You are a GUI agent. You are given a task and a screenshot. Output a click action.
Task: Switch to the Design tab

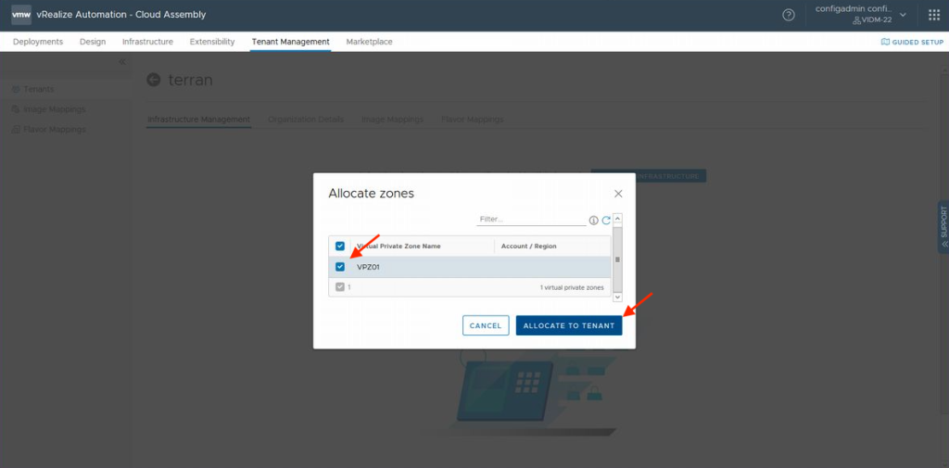tap(93, 42)
